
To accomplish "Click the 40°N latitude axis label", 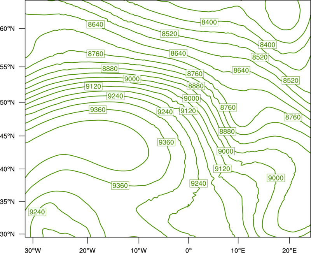I will (x=7, y=169).
